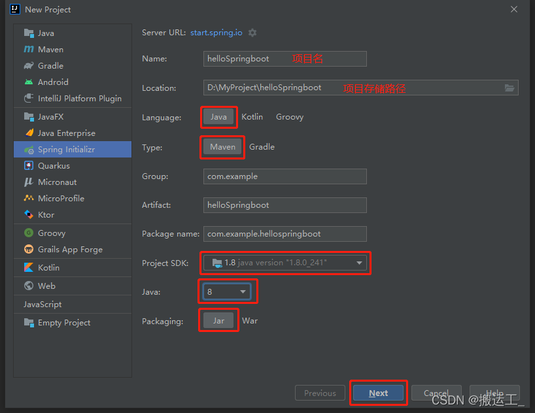Screen dimensions: 535x413
Task: Select Grails App Forge entry
Action: (x=73, y=249)
